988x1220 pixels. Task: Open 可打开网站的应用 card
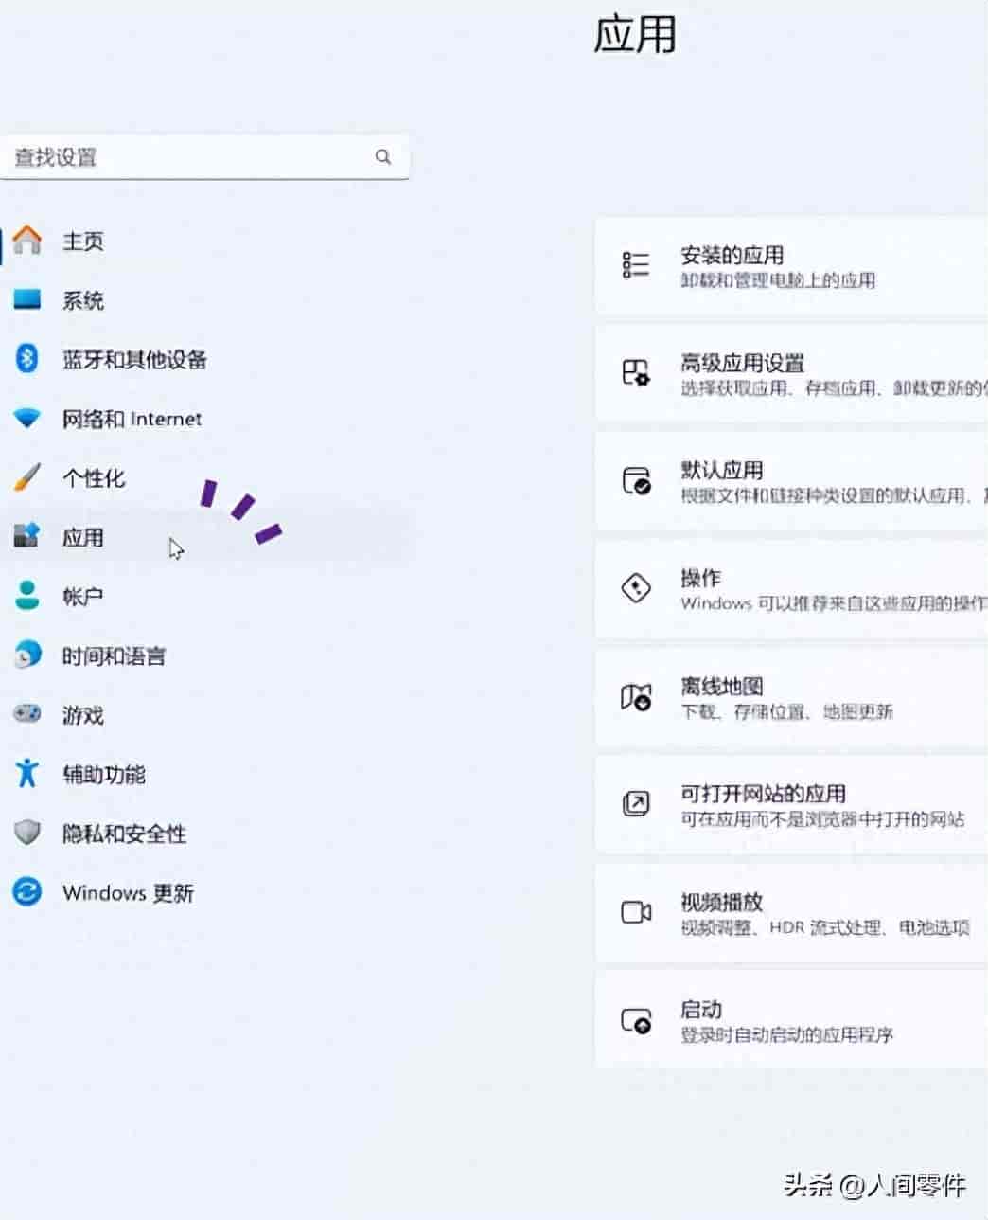(791, 805)
